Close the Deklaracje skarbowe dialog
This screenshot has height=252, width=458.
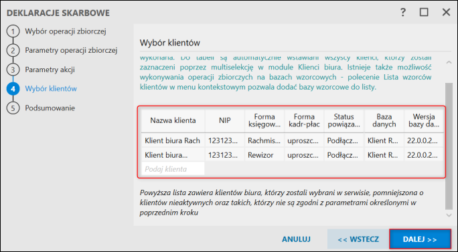446,12
